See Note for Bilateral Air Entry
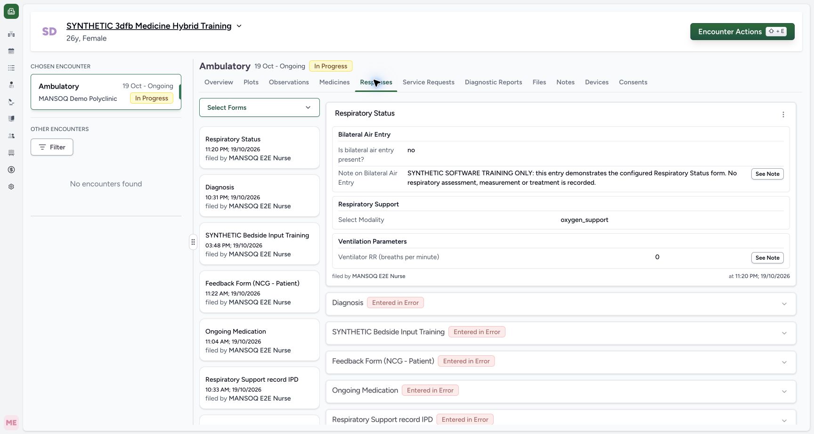Screen dimensions: 814x434 tap(767, 174)
